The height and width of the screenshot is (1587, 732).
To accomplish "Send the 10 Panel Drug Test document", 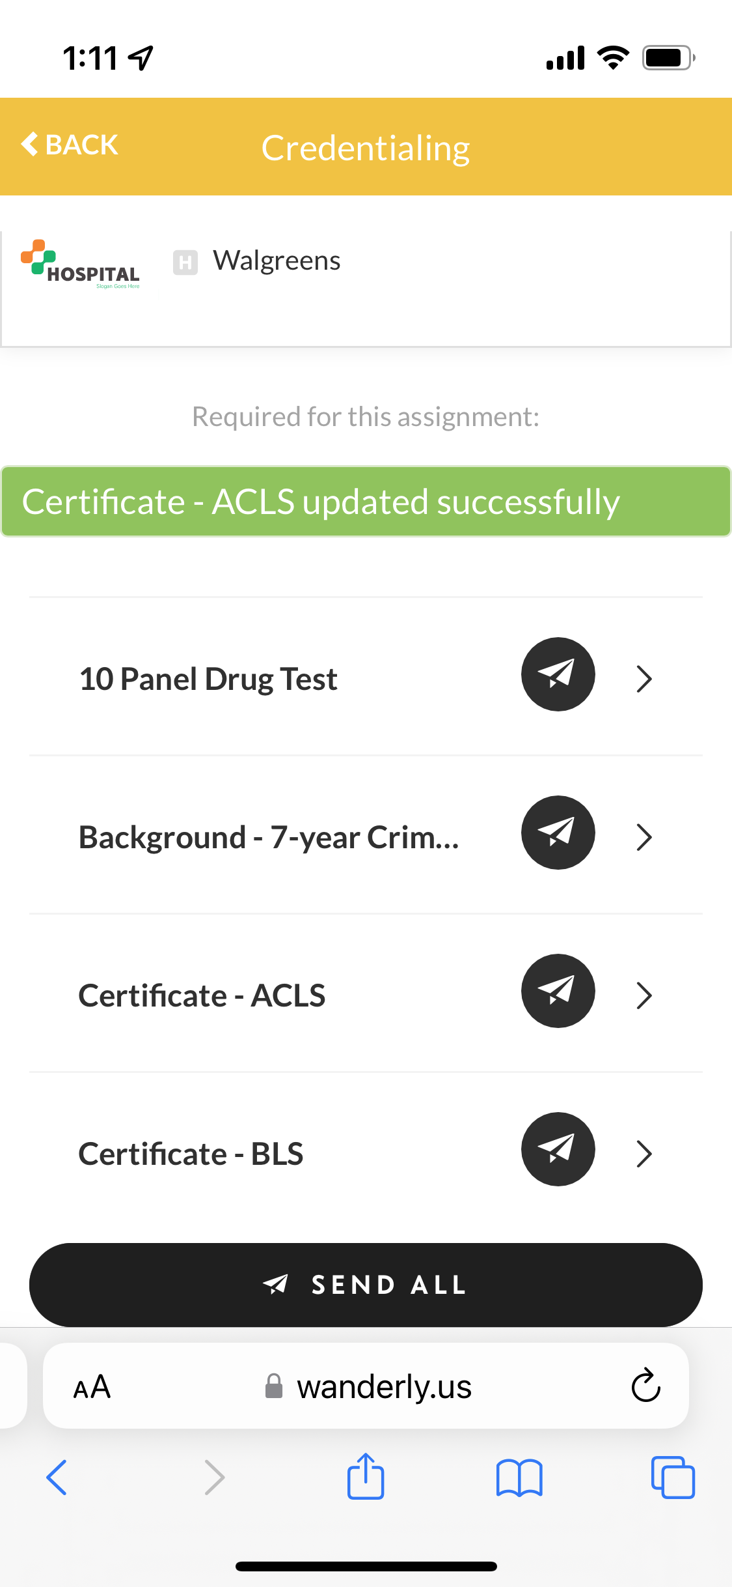I will pyautogui.click(x=558, y=674).
